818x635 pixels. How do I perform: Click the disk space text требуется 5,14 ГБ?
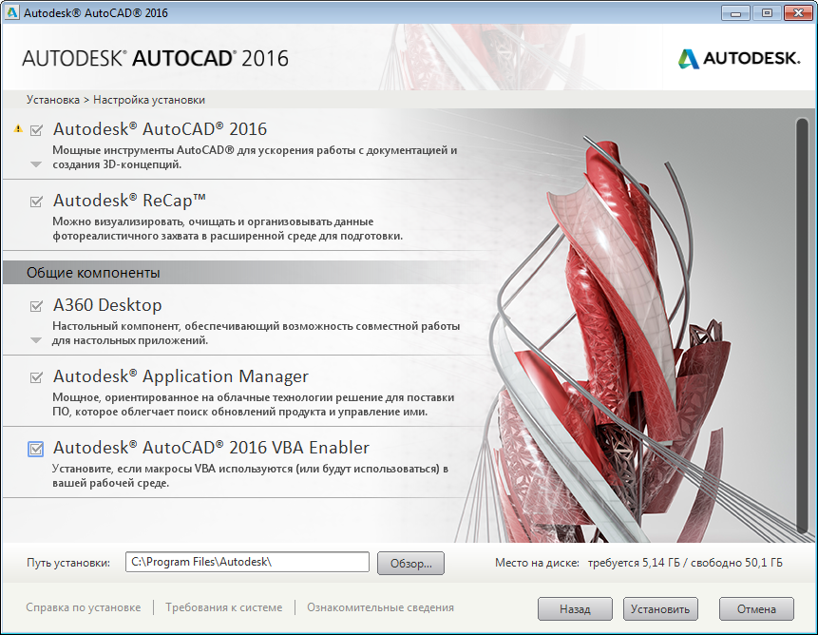click(634, 563)
